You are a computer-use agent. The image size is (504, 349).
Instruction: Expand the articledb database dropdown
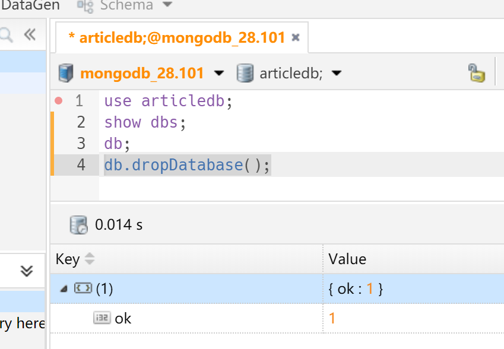click(337, 74)
